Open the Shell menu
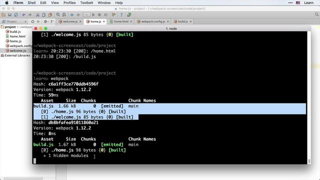The height and width of the screenshot is (180, 320). click(31, 2)
